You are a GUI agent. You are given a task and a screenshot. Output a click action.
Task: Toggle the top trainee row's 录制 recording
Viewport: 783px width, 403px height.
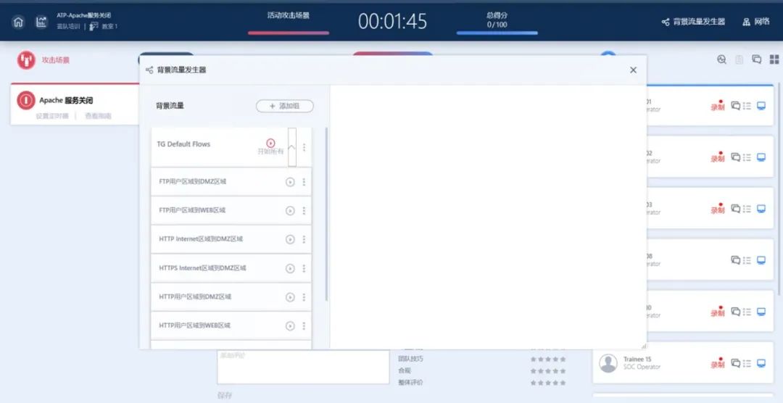[717, 106]
